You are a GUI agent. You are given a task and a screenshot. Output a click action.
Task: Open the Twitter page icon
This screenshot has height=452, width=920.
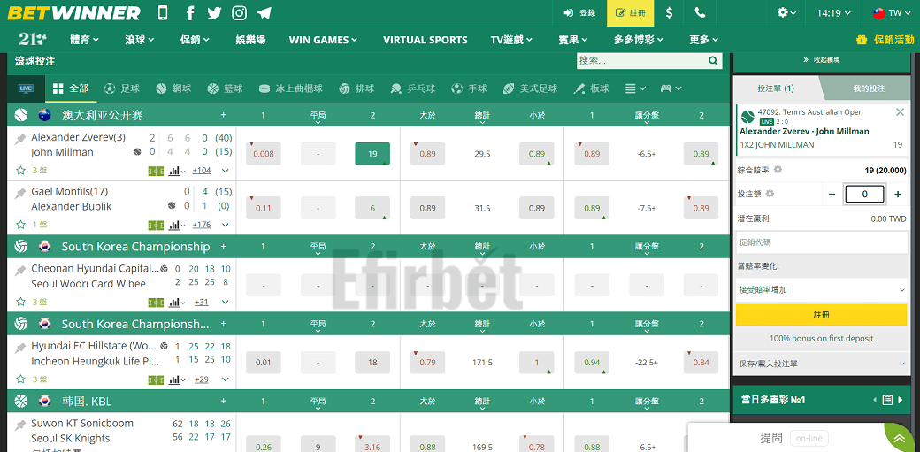coord(214,13)
